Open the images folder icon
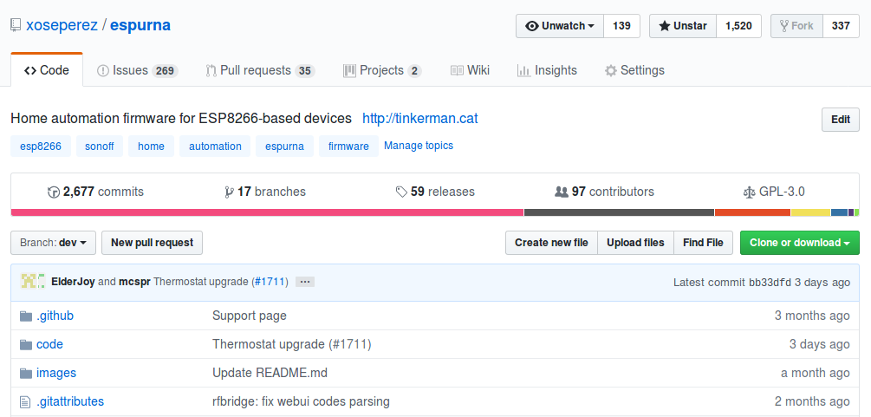 tap(26, 373)
